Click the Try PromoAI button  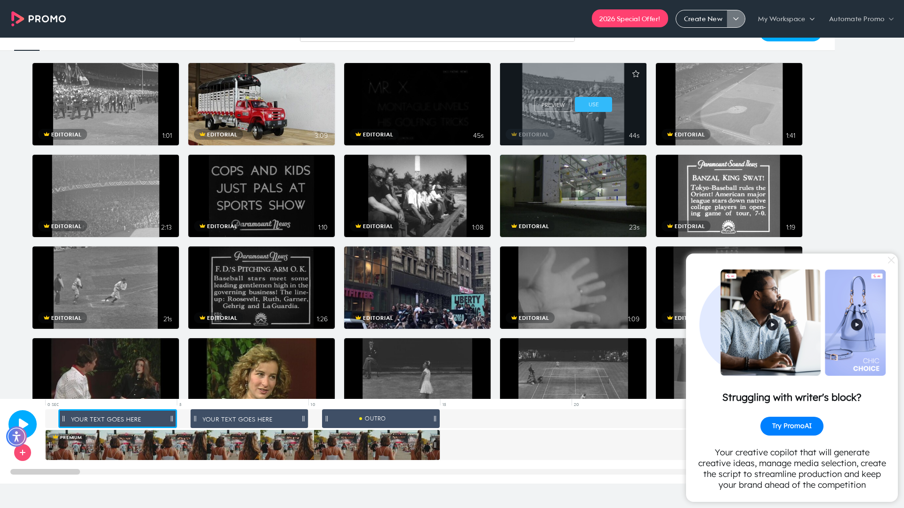[791, 426]
